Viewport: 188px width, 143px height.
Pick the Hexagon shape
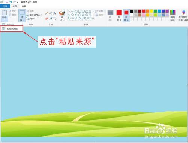tap(80, 15)
